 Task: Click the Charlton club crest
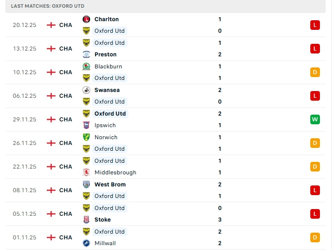tap(86, 19)
